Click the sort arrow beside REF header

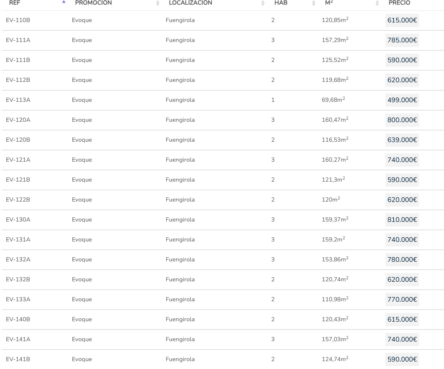64,3
